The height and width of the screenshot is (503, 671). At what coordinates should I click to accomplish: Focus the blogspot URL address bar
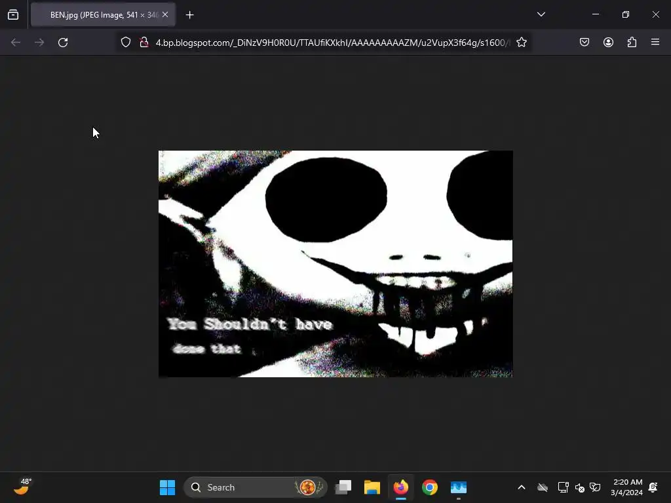[x=332, y=43]
